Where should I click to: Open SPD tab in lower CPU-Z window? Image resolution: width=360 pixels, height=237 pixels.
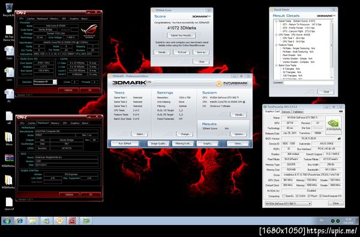coord(65,123)
